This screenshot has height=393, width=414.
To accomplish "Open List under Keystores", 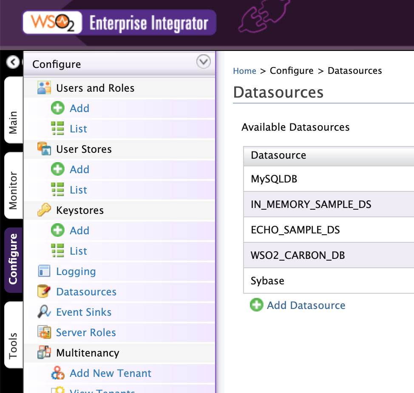I will [x=78, y=251].
